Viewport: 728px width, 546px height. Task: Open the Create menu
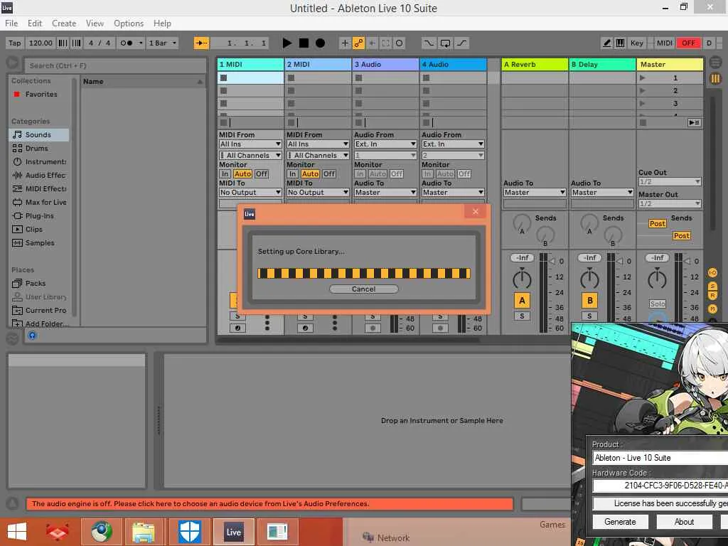point(64,23)
